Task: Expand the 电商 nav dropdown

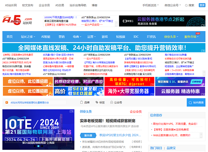Action: 77,37
